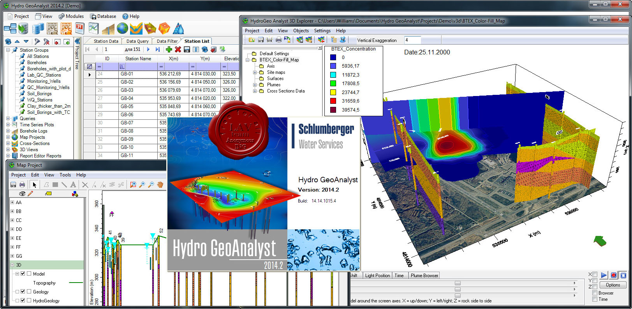Toggle the second checkbox of HydroGeology layer
The image size is (632, 309).
point(29,300)
